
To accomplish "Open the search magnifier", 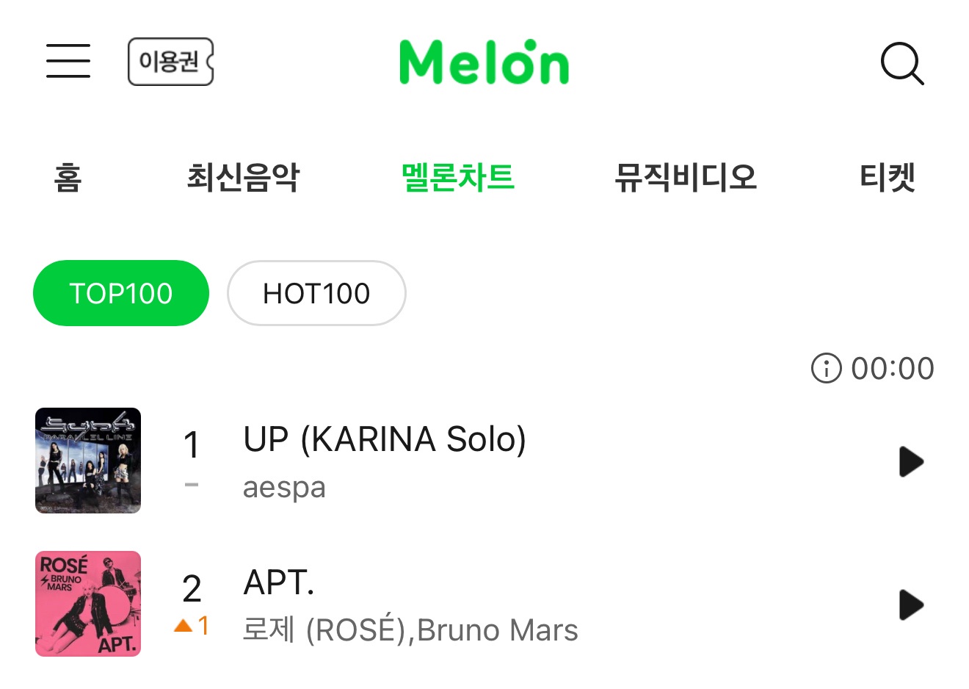I will pyautogui.click(x=901, y=64).
